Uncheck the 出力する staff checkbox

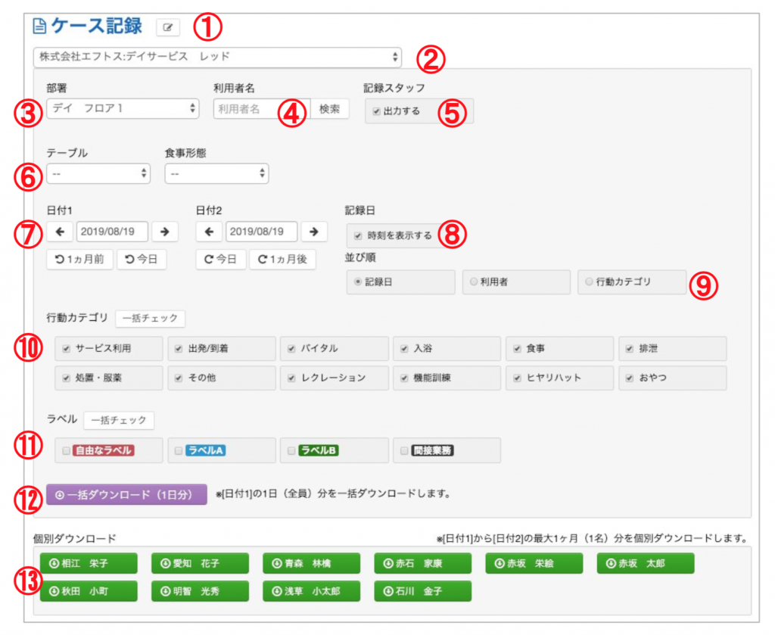point(377,111)
